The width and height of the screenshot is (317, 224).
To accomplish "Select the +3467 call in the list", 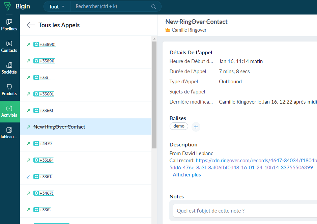I will pos(86,193).
